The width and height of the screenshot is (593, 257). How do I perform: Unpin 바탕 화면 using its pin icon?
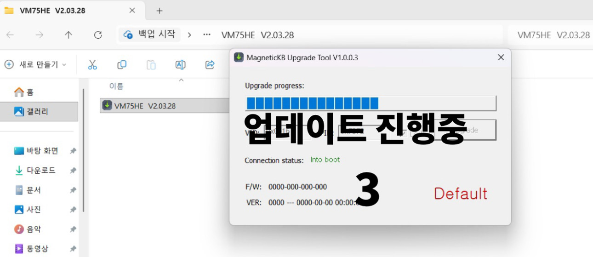(73, 151)
